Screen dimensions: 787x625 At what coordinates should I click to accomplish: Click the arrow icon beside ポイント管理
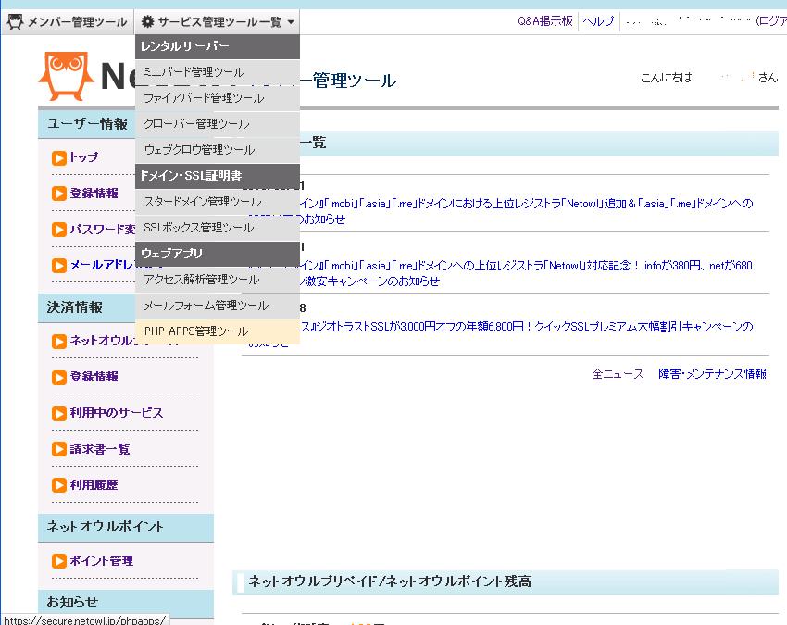coord(58,561)
